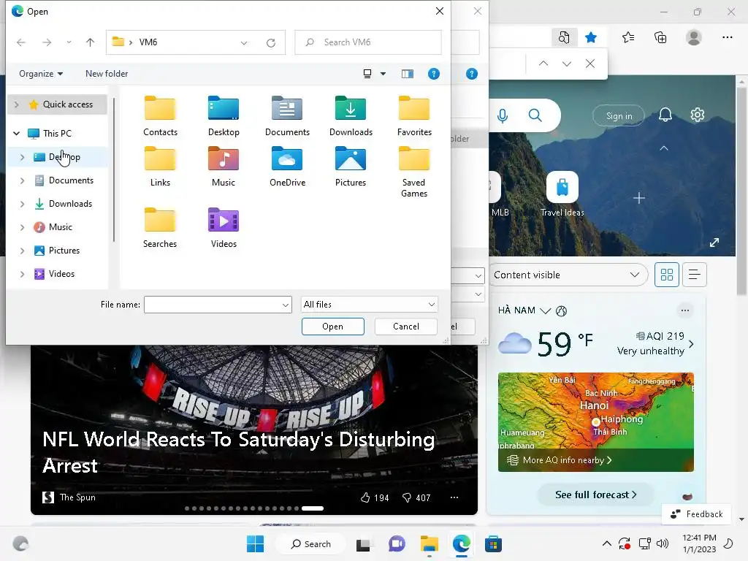Expand Downloads node in navigation tree
748x561 pixels.
(x=23, y=204)
